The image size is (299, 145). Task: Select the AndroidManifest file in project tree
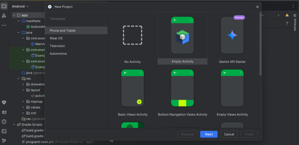pyautogui.click(x=36, y=26)
